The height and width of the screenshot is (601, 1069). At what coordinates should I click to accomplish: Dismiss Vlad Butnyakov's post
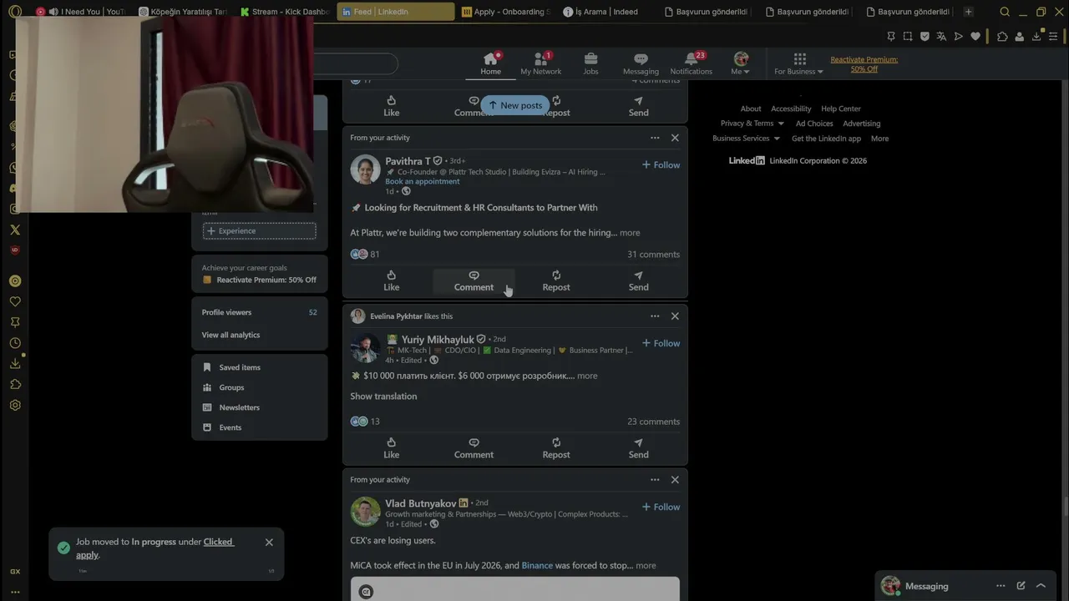coord(675,480)
